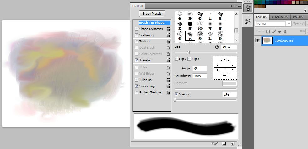Click the Smoothing row lock icon

pos(168,86)
